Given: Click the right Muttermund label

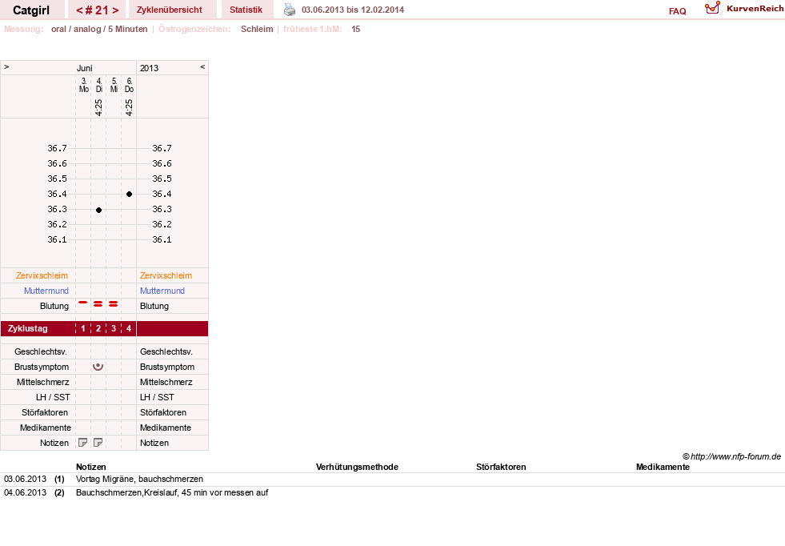Looking at the screenshot, I should tap(162, 291).
